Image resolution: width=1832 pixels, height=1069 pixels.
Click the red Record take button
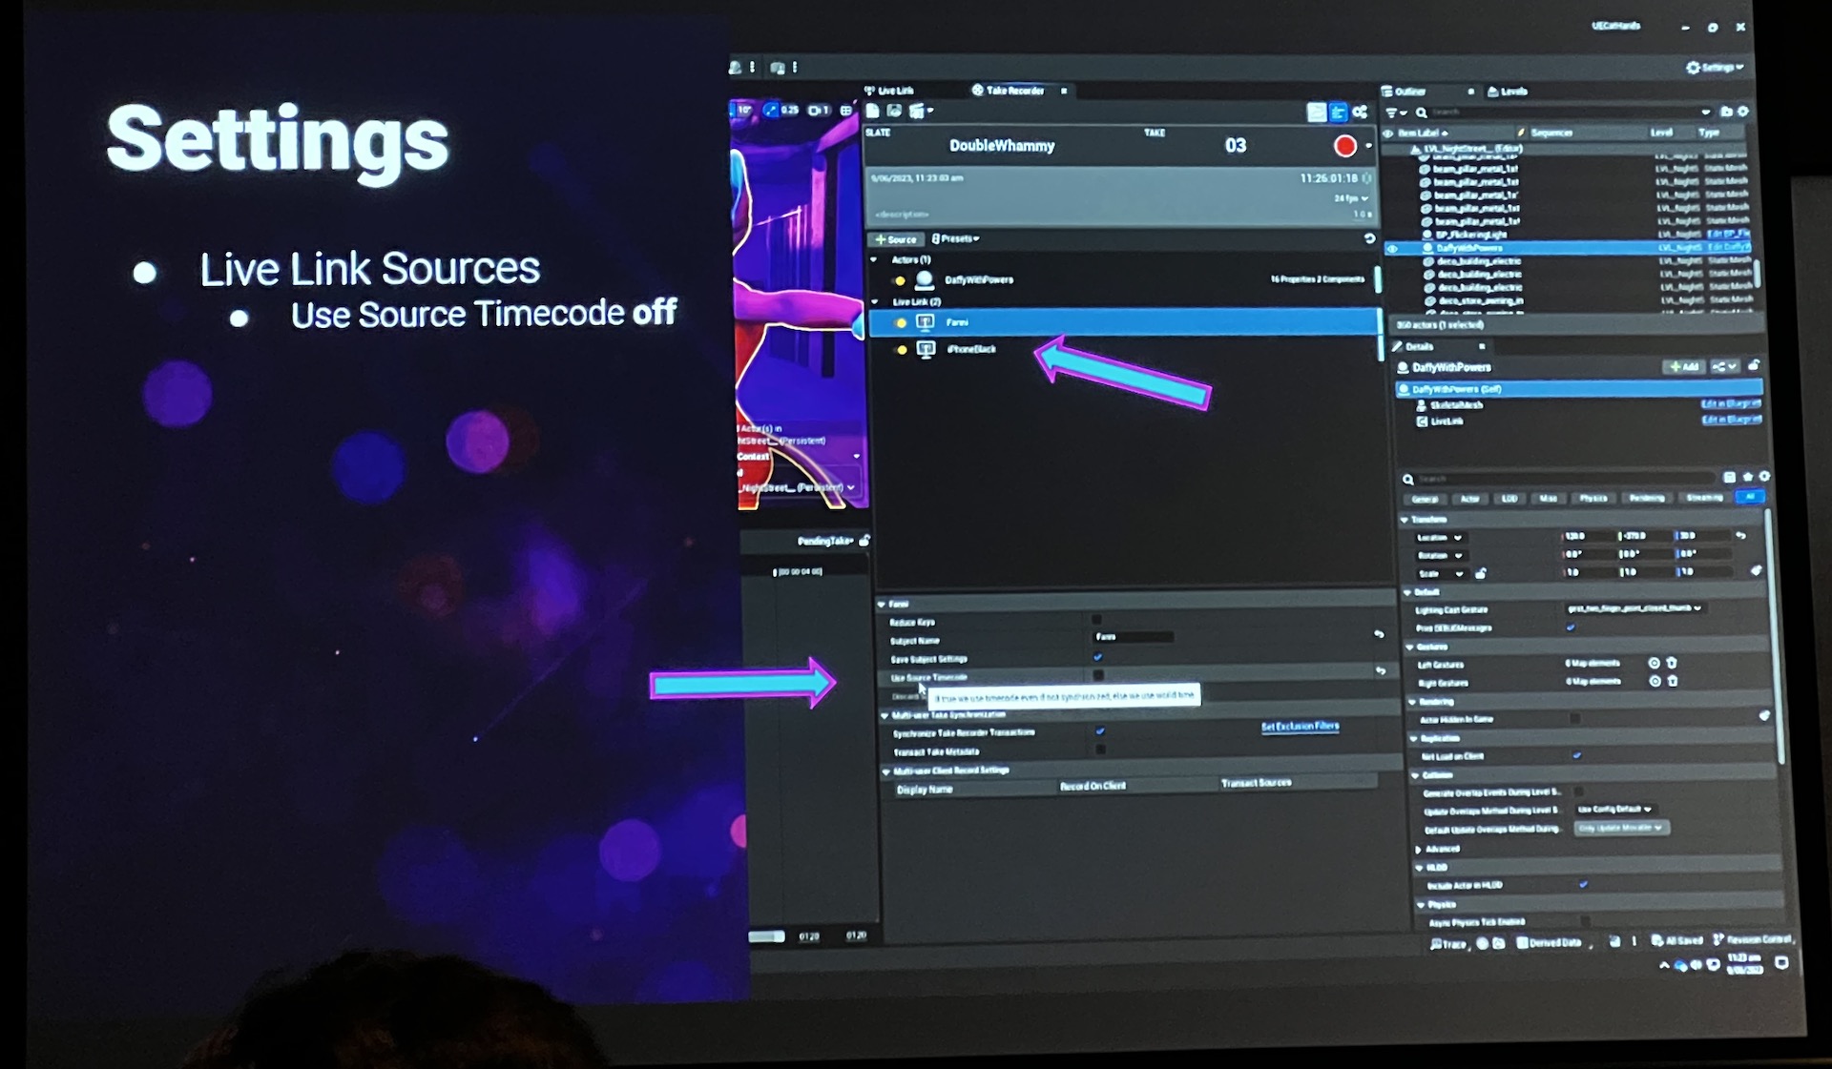(1344, 146)
